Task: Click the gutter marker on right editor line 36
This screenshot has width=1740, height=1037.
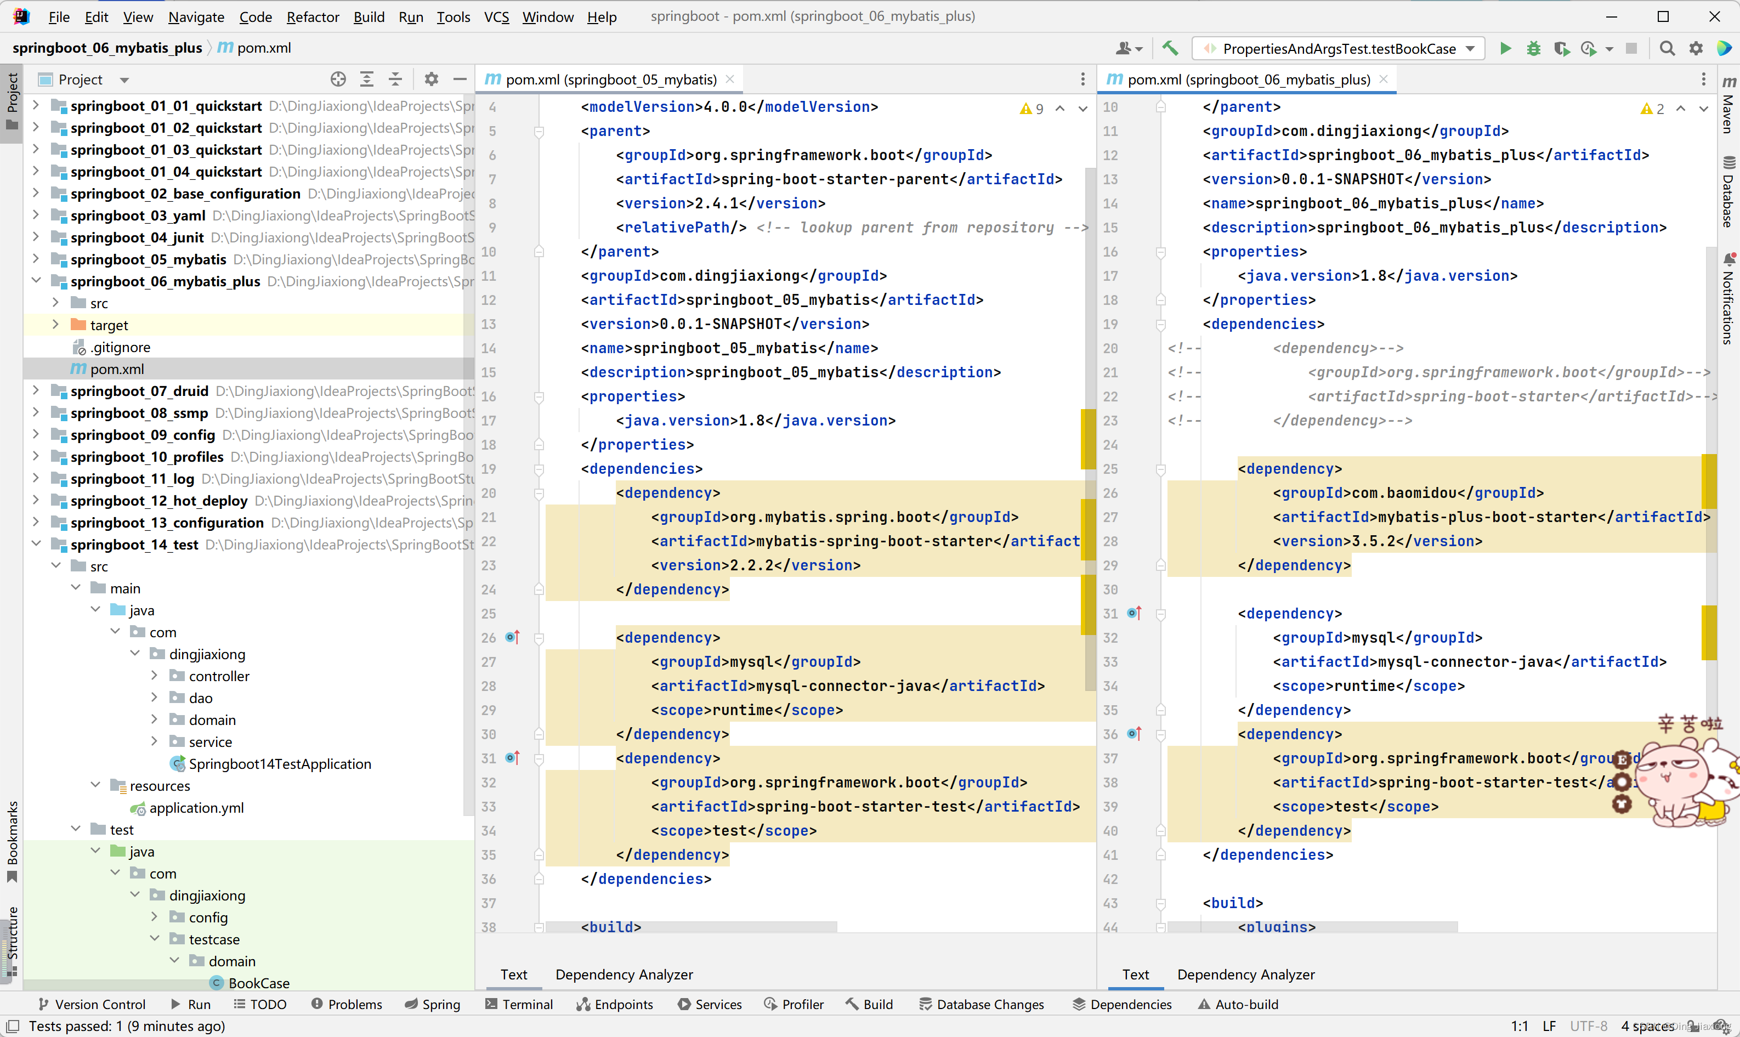Action: 1134,734
